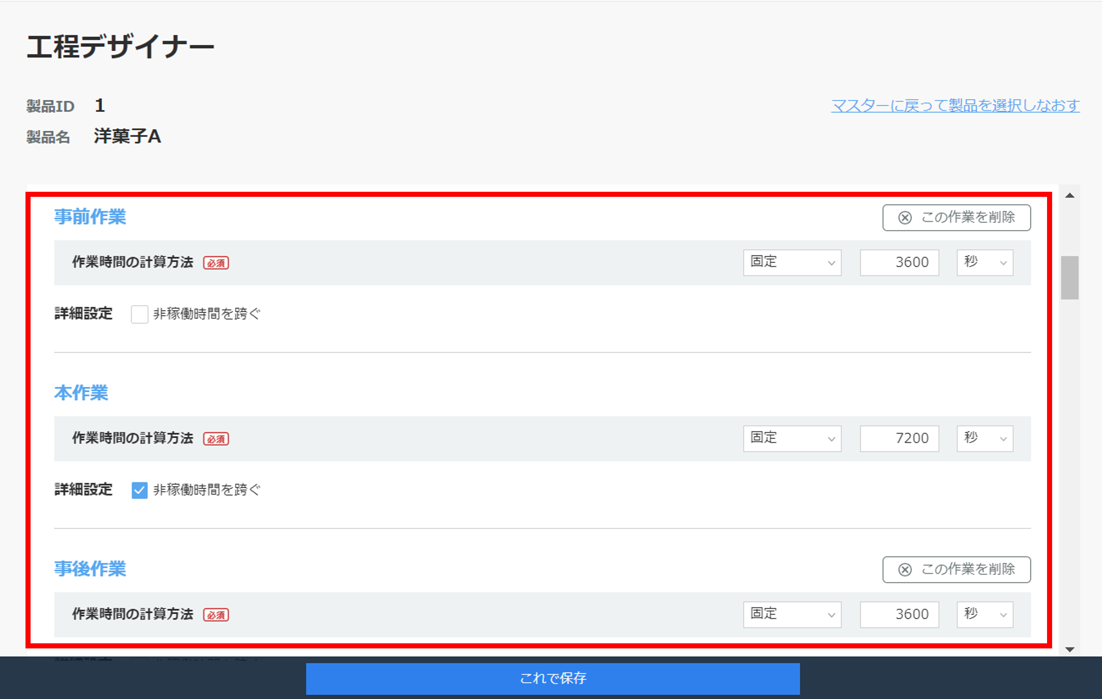Click the 事前作業 section heading
The height and width of the screenshot is (699, 1102).
click(x=90, y=217)
